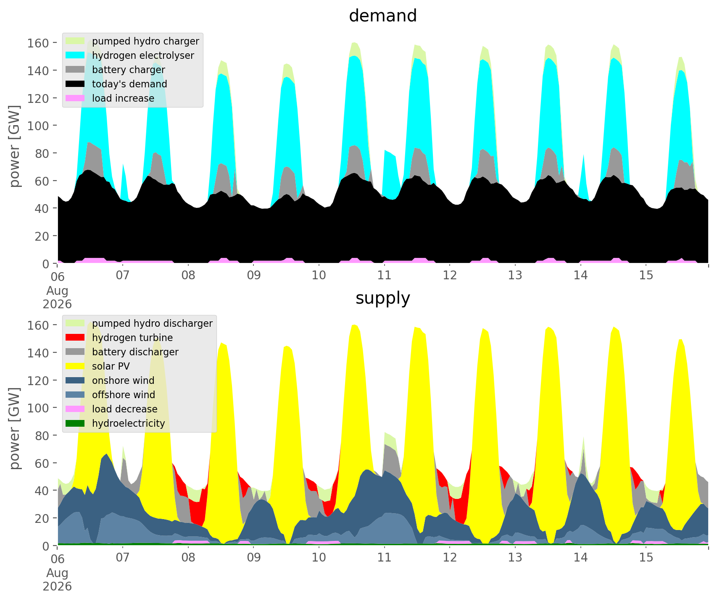
Task: Select the "battery discharger" legend label text
Action: tap(135, 352)
